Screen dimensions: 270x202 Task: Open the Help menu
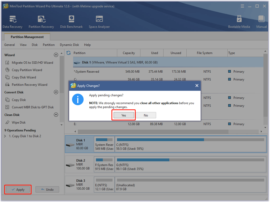click(87, 45)
